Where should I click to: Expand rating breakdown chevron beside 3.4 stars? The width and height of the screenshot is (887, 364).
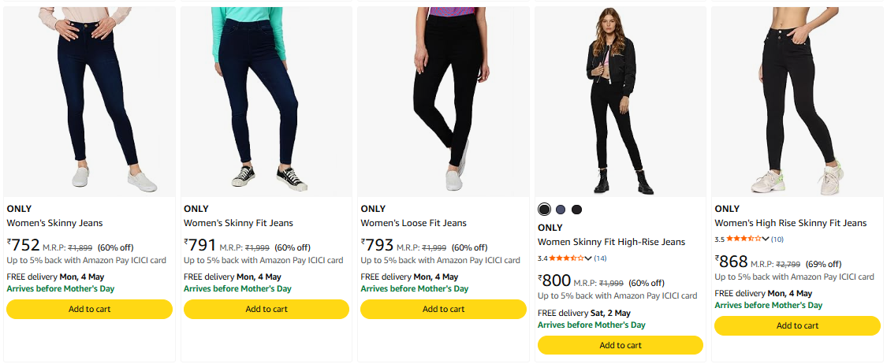point(588,258)
